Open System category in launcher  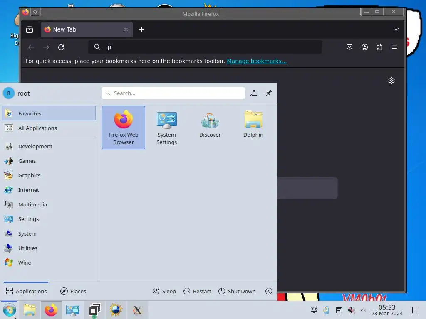[49, 233]
